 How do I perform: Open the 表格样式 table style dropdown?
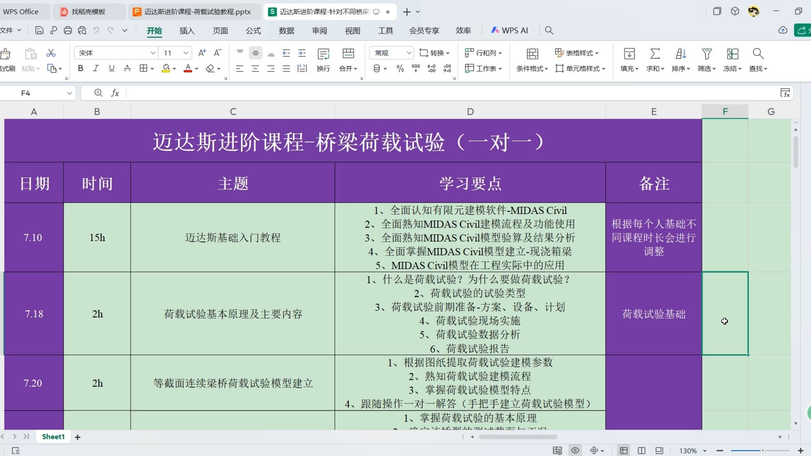[577, 53]
